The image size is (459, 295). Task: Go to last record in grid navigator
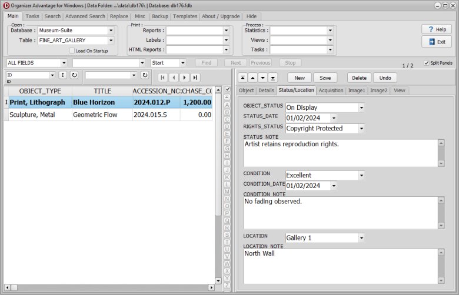(195, 77)
